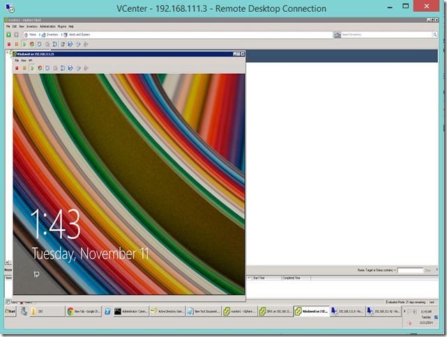Viewport: 447px width, 337px height.
Task: Click the recent tasks filter text field
Action: click(410, 270)
